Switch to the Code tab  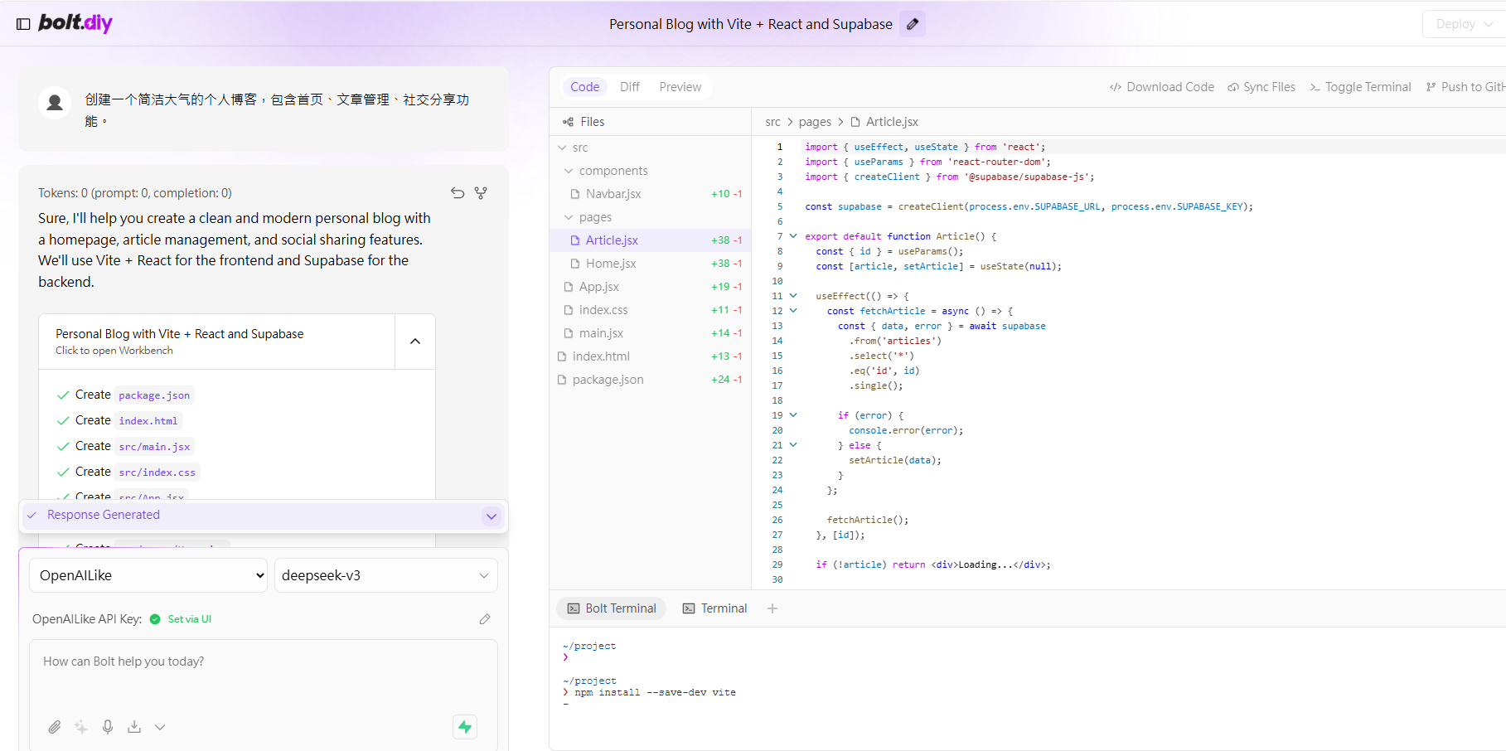click(584, 87)
